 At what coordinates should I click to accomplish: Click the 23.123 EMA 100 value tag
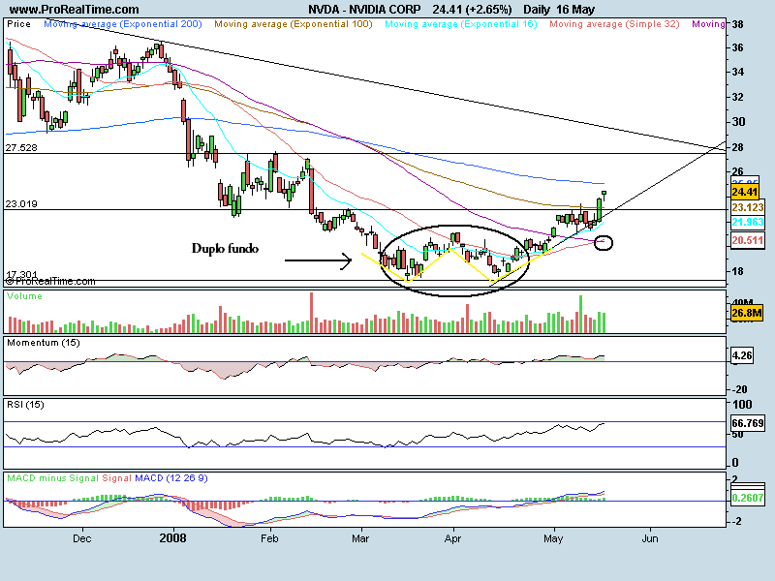click(747, 207)
